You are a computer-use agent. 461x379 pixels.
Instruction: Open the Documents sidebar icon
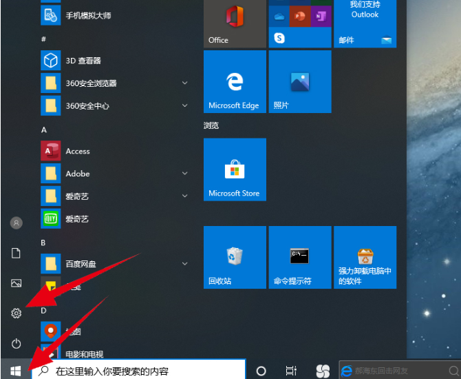[16, 253]
